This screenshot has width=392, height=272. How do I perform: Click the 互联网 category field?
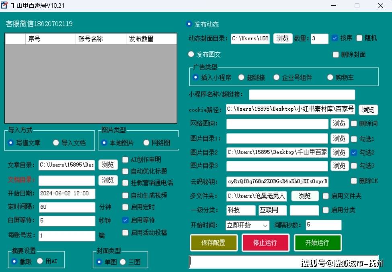[272, 210]
